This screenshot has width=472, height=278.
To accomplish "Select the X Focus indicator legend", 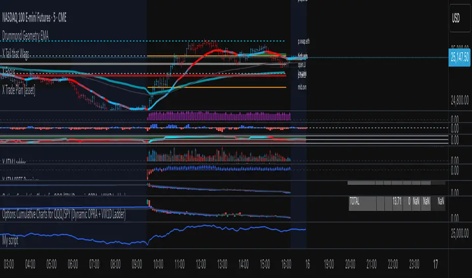I will [x=9, y=72].
